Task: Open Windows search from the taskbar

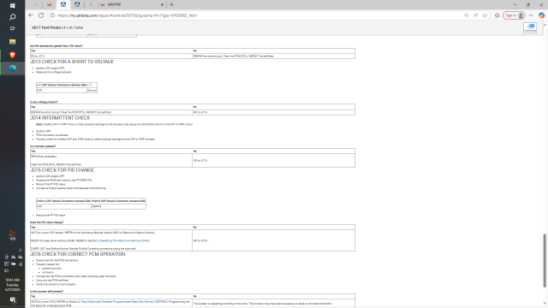Action: (12, 17)
